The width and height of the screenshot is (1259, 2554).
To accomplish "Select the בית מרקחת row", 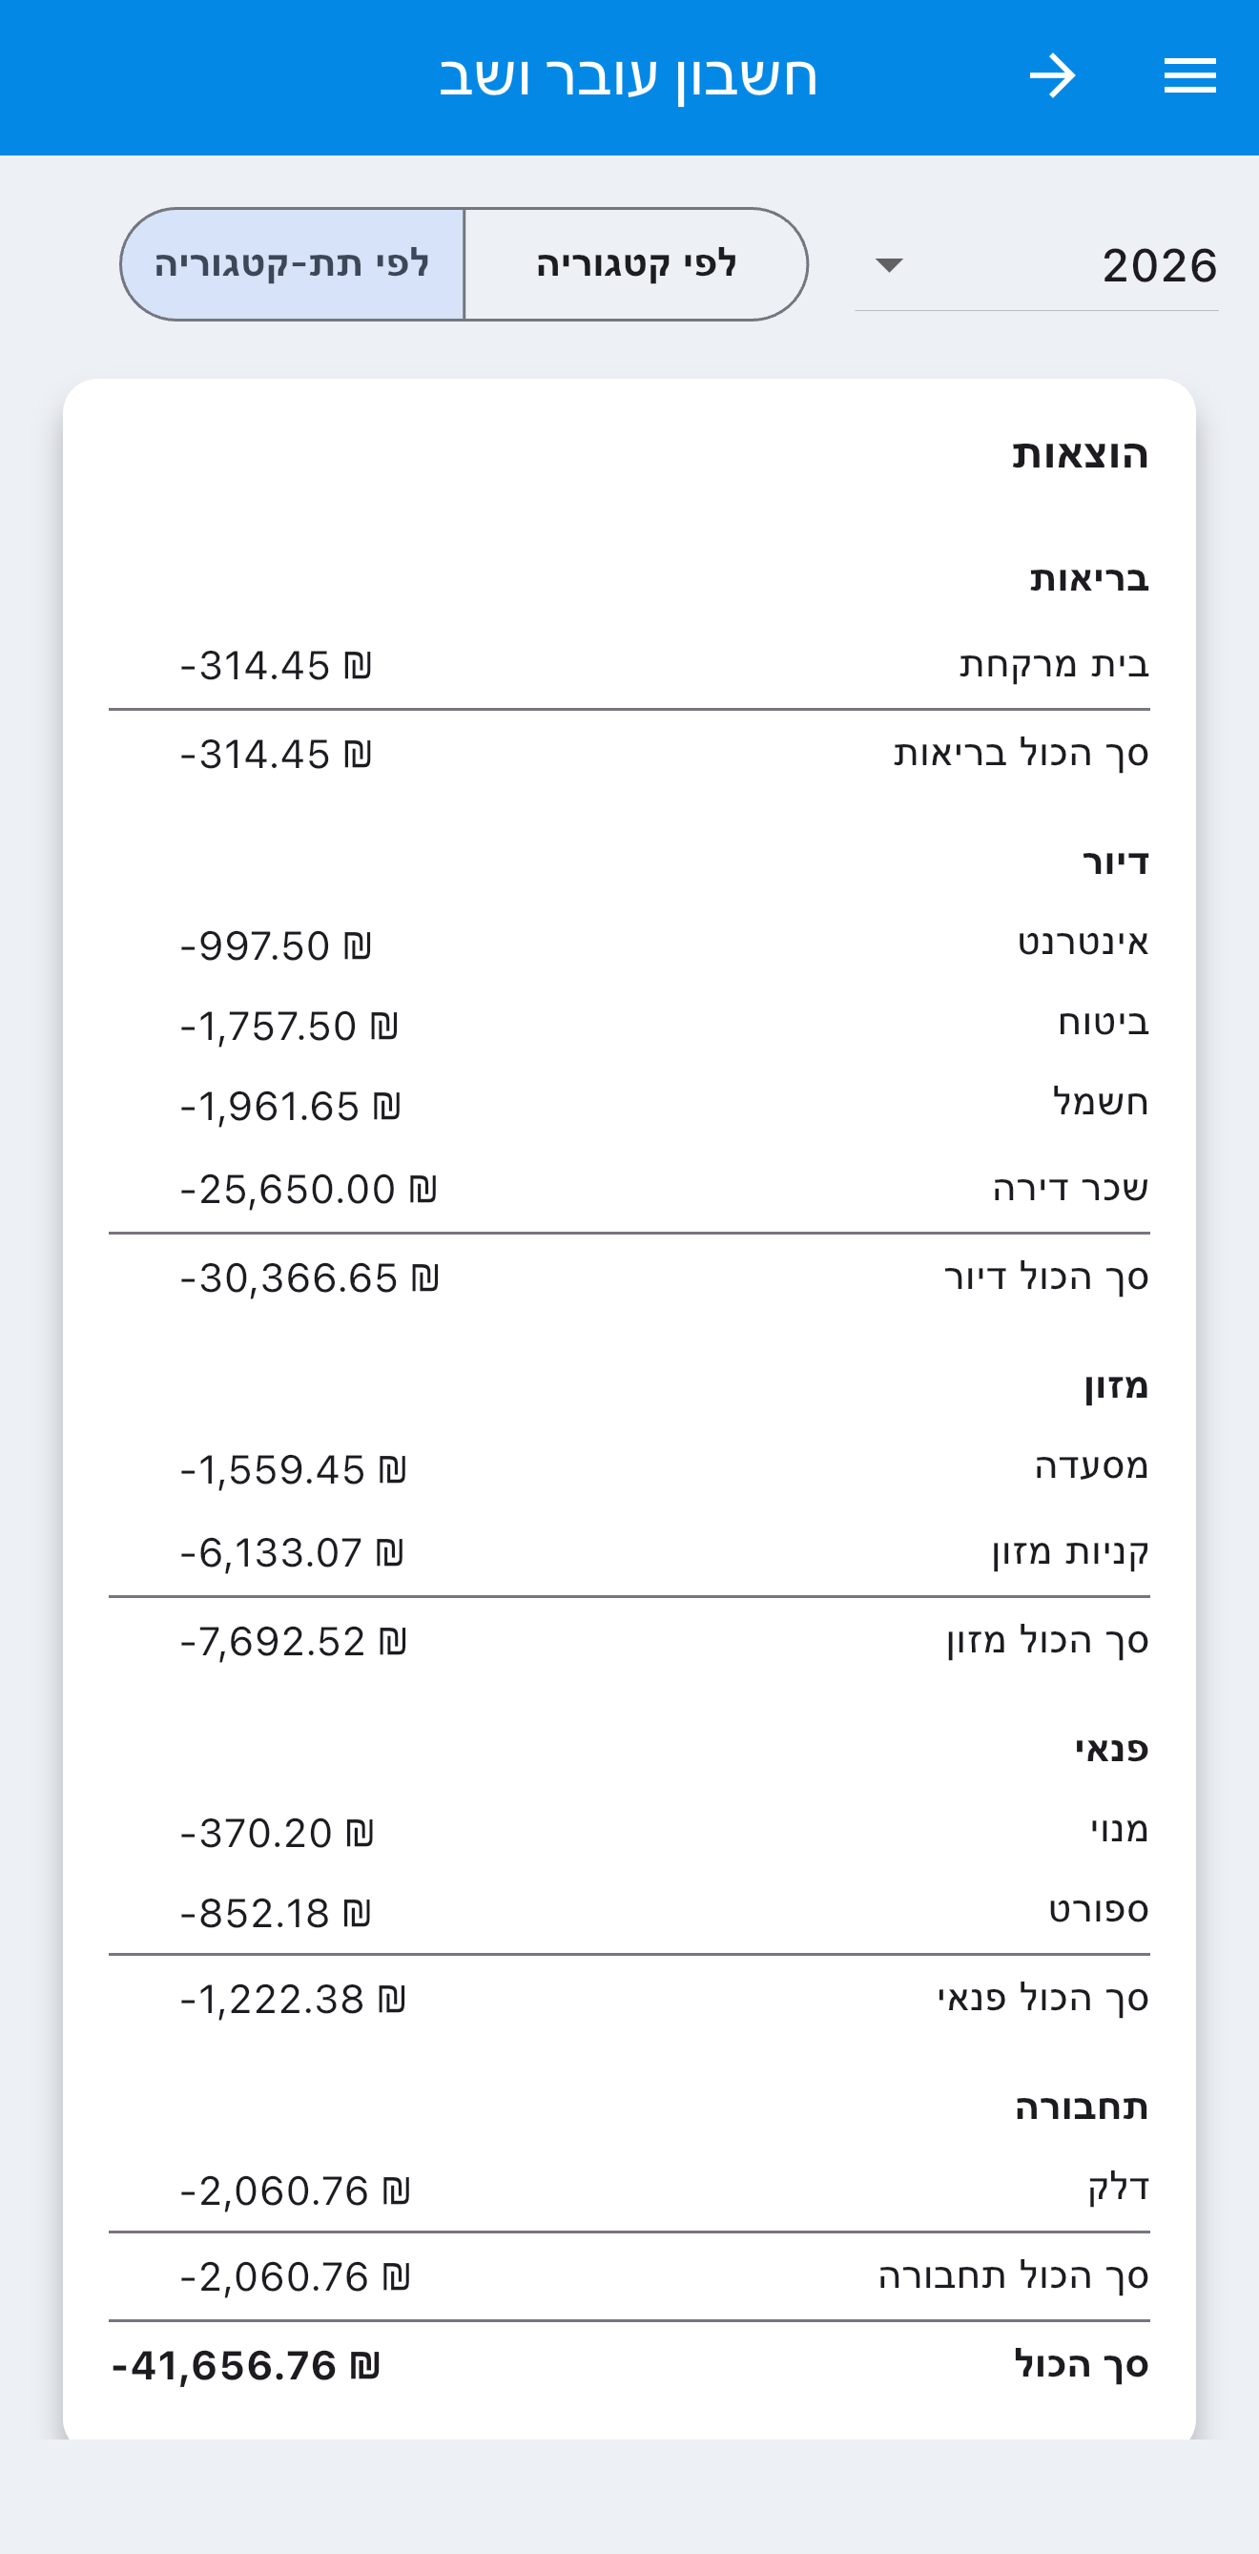I will (629, 665).
